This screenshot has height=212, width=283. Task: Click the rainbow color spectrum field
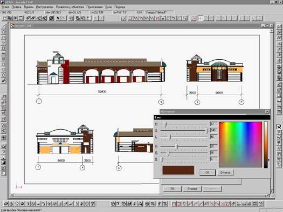tap(240, 145)
